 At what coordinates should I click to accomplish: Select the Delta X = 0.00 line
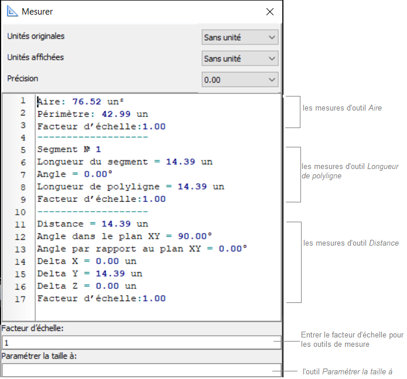86,261
